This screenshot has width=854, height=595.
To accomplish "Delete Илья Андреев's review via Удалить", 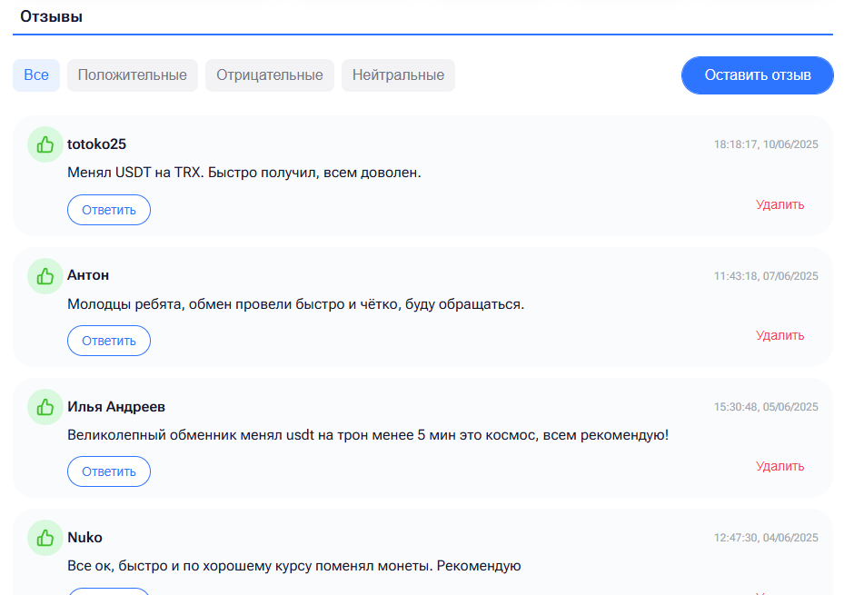I will coord(780,466).
